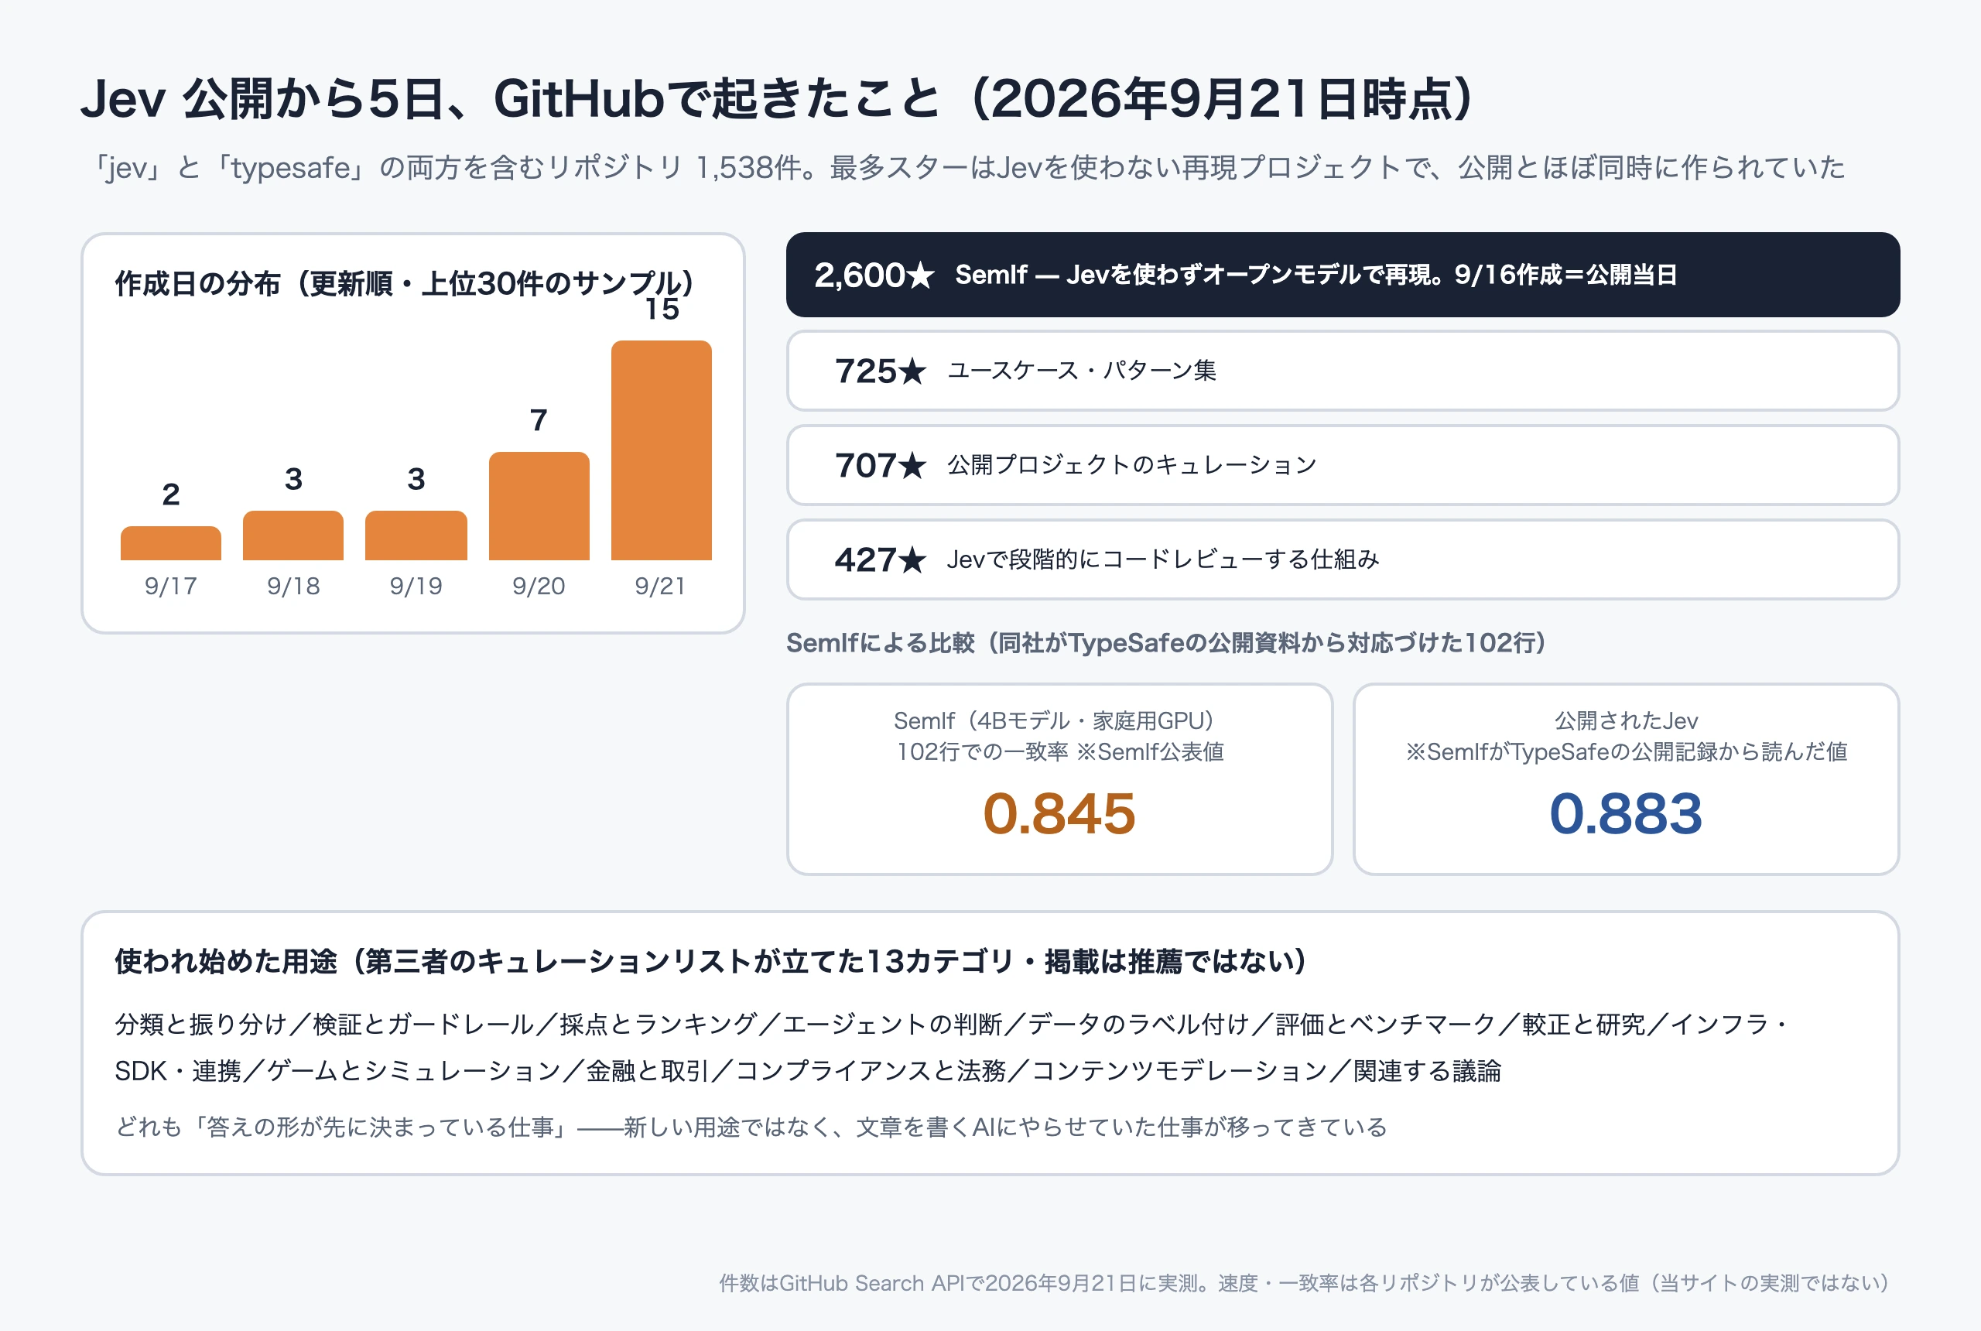Click the ※Semlf公表値 note line
The height and width of the screenshot is (1331, 1981).
tap(1060, 751)
